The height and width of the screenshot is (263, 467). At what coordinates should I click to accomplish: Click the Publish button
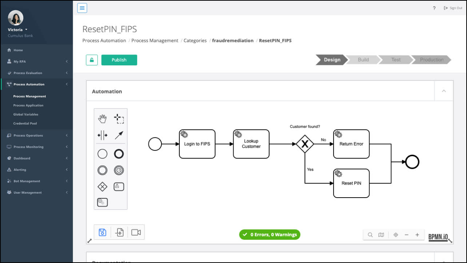point(119,60)
